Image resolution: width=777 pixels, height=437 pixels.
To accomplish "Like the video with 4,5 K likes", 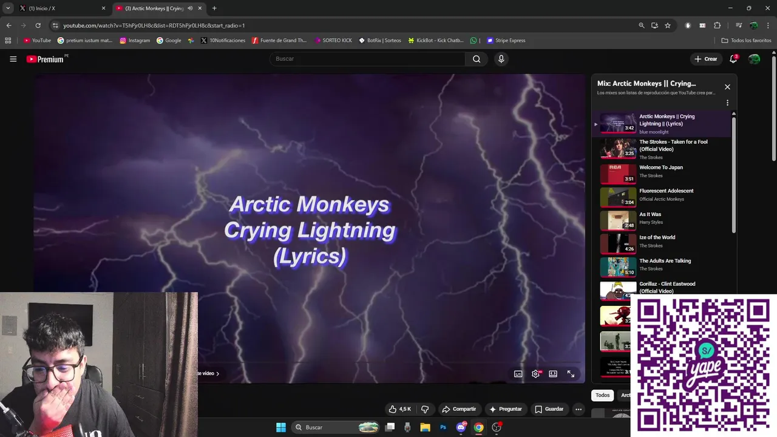I will (x=399, y=409).
